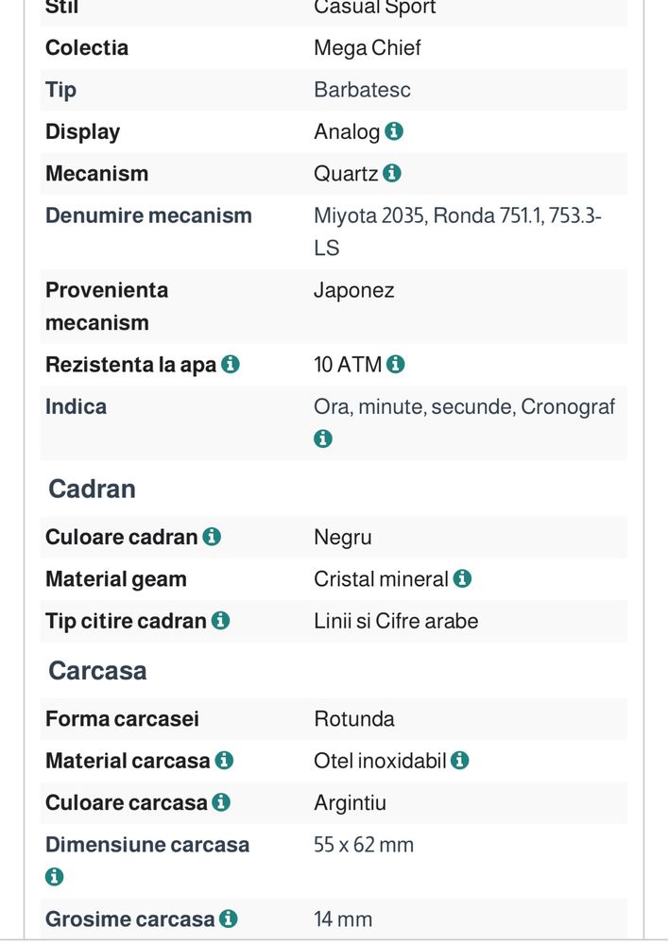
Task: Click info icon next to Rezistenta la apa
Action: (231, 364)
